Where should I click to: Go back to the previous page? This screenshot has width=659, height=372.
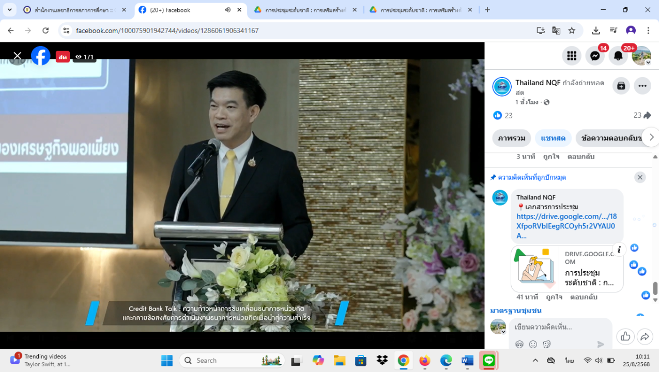pos(11,30)
